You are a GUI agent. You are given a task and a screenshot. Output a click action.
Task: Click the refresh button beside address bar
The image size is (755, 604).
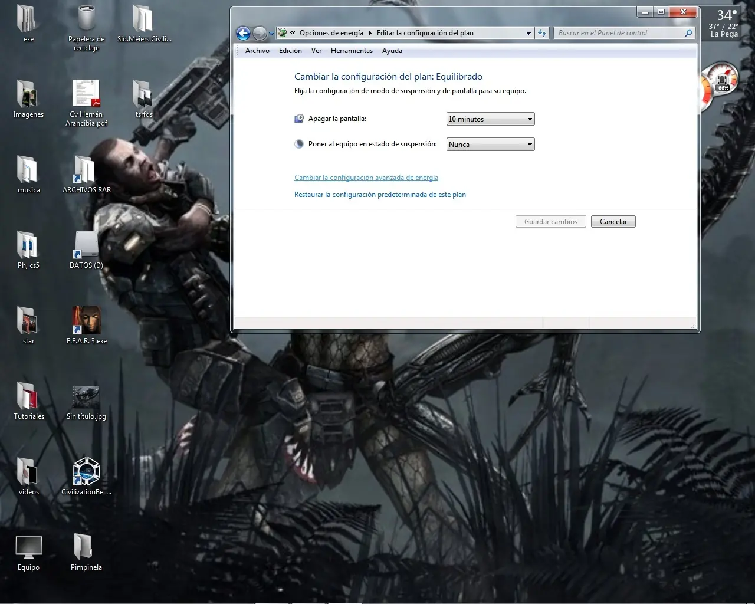[x=542, y=33]
